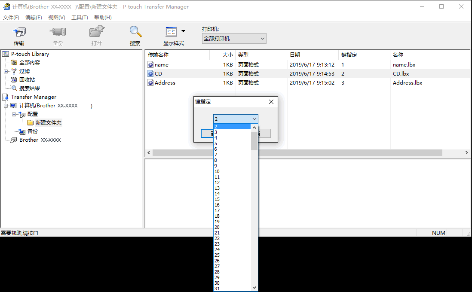The image size is (472, 292).
Task: Choose 5 in key assign list
Action: pyautogui.click(x=232, y=143)
